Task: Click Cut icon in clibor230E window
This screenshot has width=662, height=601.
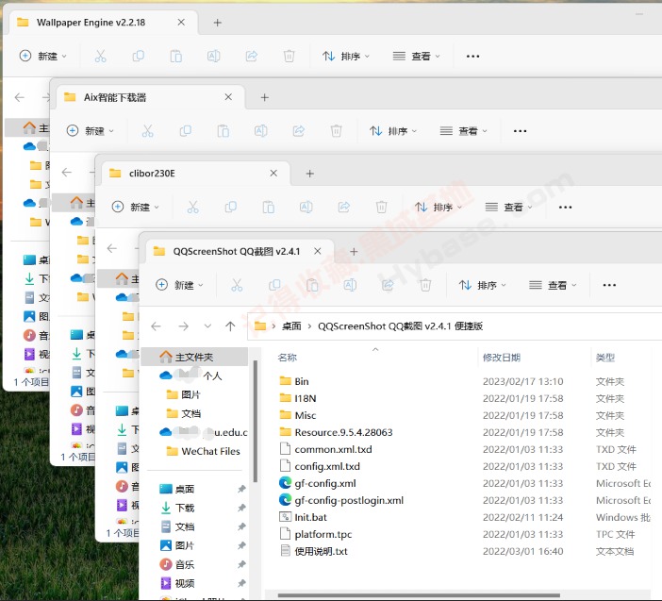Action: click(192, 208)
